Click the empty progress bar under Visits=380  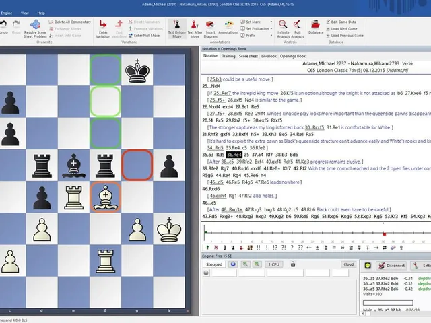coord(388,303)
